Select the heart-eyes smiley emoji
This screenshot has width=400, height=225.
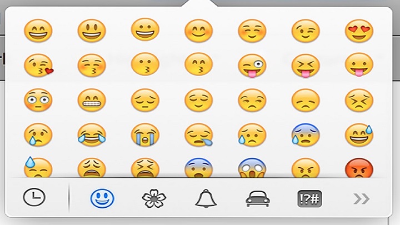pyautogui.click(x=359, y=31)
